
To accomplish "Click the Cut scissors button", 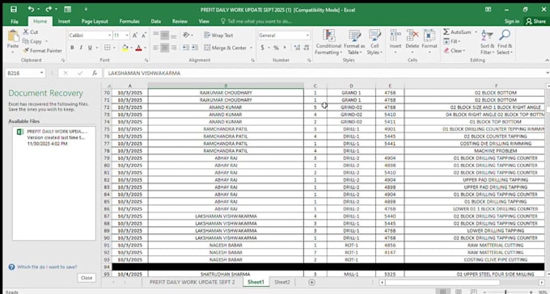I will pos(31,31).
